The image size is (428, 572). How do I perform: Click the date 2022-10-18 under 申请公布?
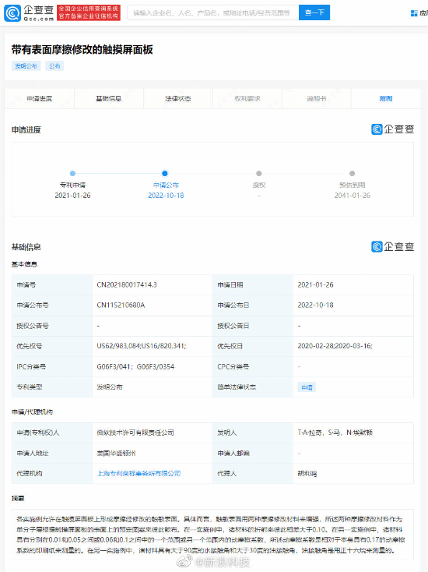[166, 196]
